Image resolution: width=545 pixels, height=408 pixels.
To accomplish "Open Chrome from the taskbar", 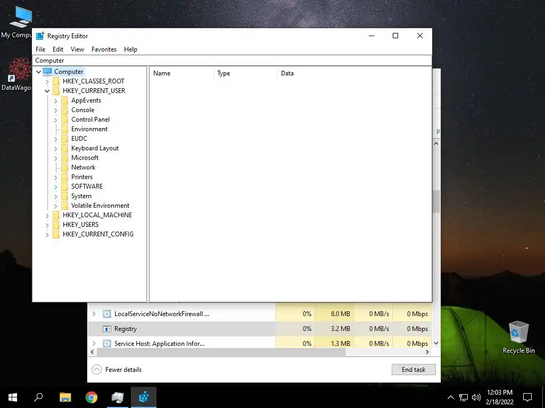I will click(x=92, y=397).
